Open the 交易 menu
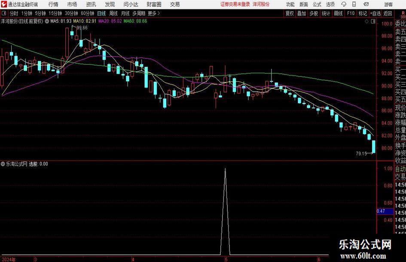Image resolution: width=406 pixels, height=262 pixels. click(x=175, y=4)
